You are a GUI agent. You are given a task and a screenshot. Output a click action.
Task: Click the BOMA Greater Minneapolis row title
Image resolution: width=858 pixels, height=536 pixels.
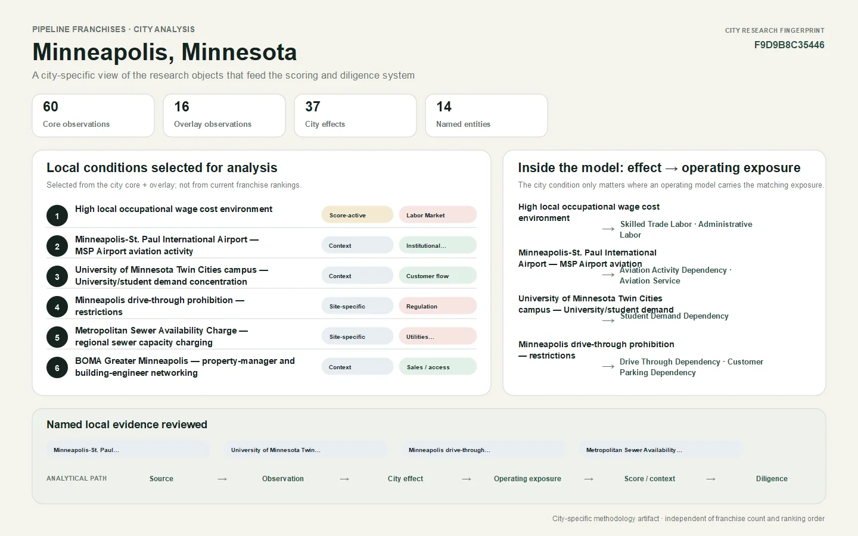[x=185, y=367]
